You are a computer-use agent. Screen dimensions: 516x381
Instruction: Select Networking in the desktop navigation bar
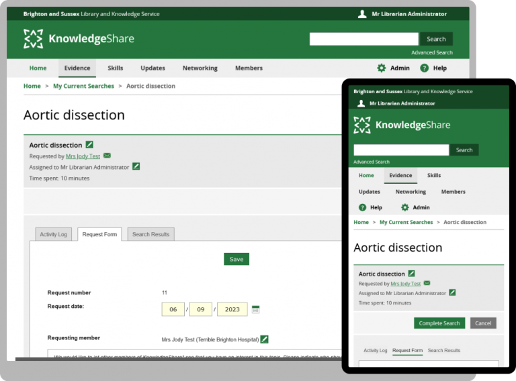tap(200, 68)
